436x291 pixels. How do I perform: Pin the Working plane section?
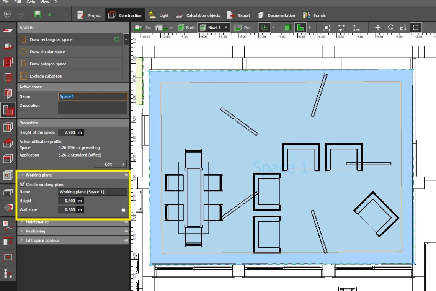(x=125, y=175)
